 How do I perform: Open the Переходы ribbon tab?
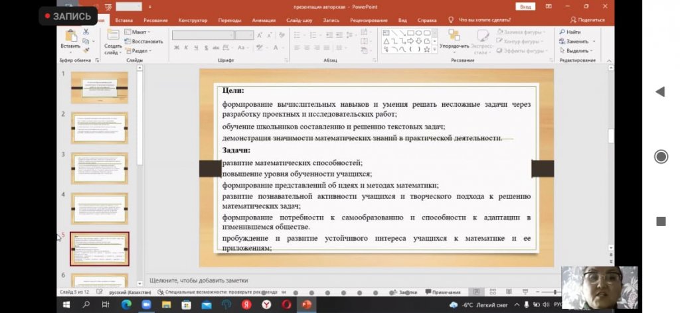tap(230, 21)
